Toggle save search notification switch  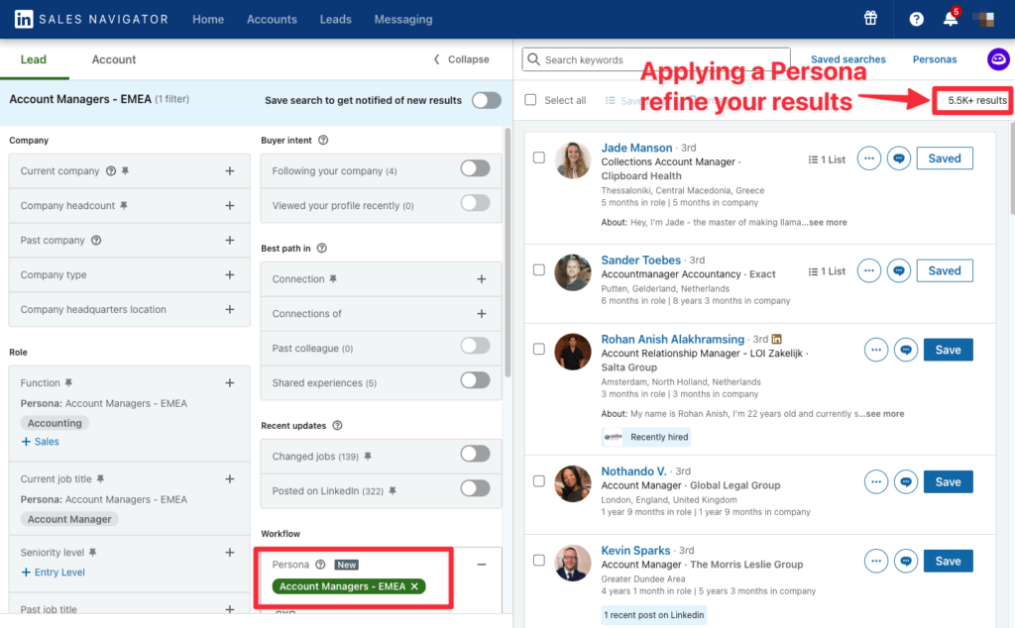486,100
